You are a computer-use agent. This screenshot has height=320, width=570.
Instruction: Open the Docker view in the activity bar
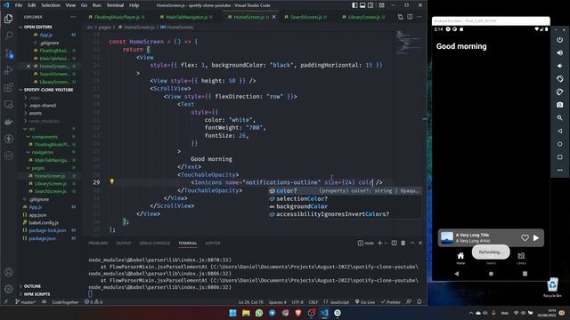point(8,122)
